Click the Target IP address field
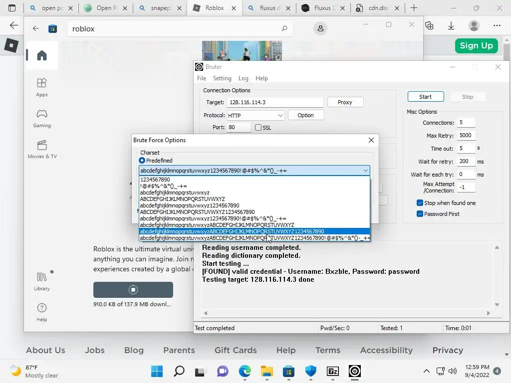 [x=275, y=102]
